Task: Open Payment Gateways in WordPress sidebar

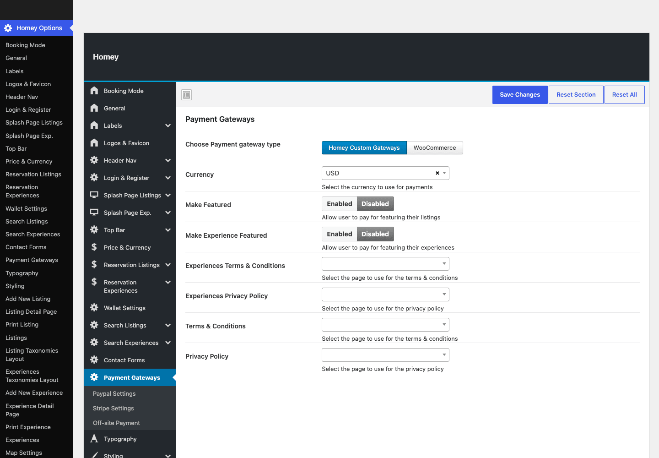Action: (x=32, y=260)
